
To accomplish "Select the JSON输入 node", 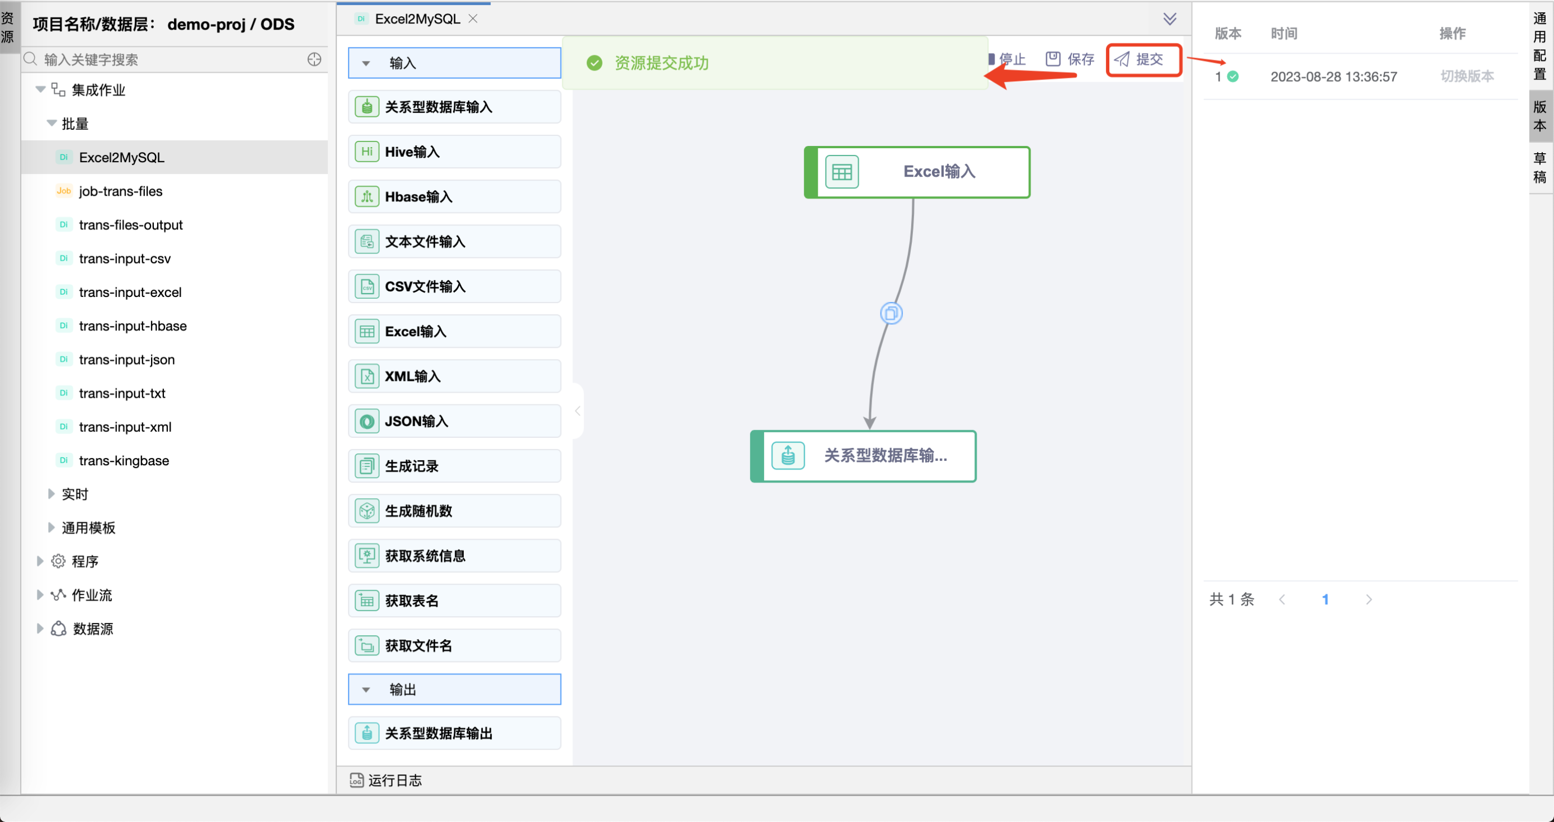I will coord(454,421).
